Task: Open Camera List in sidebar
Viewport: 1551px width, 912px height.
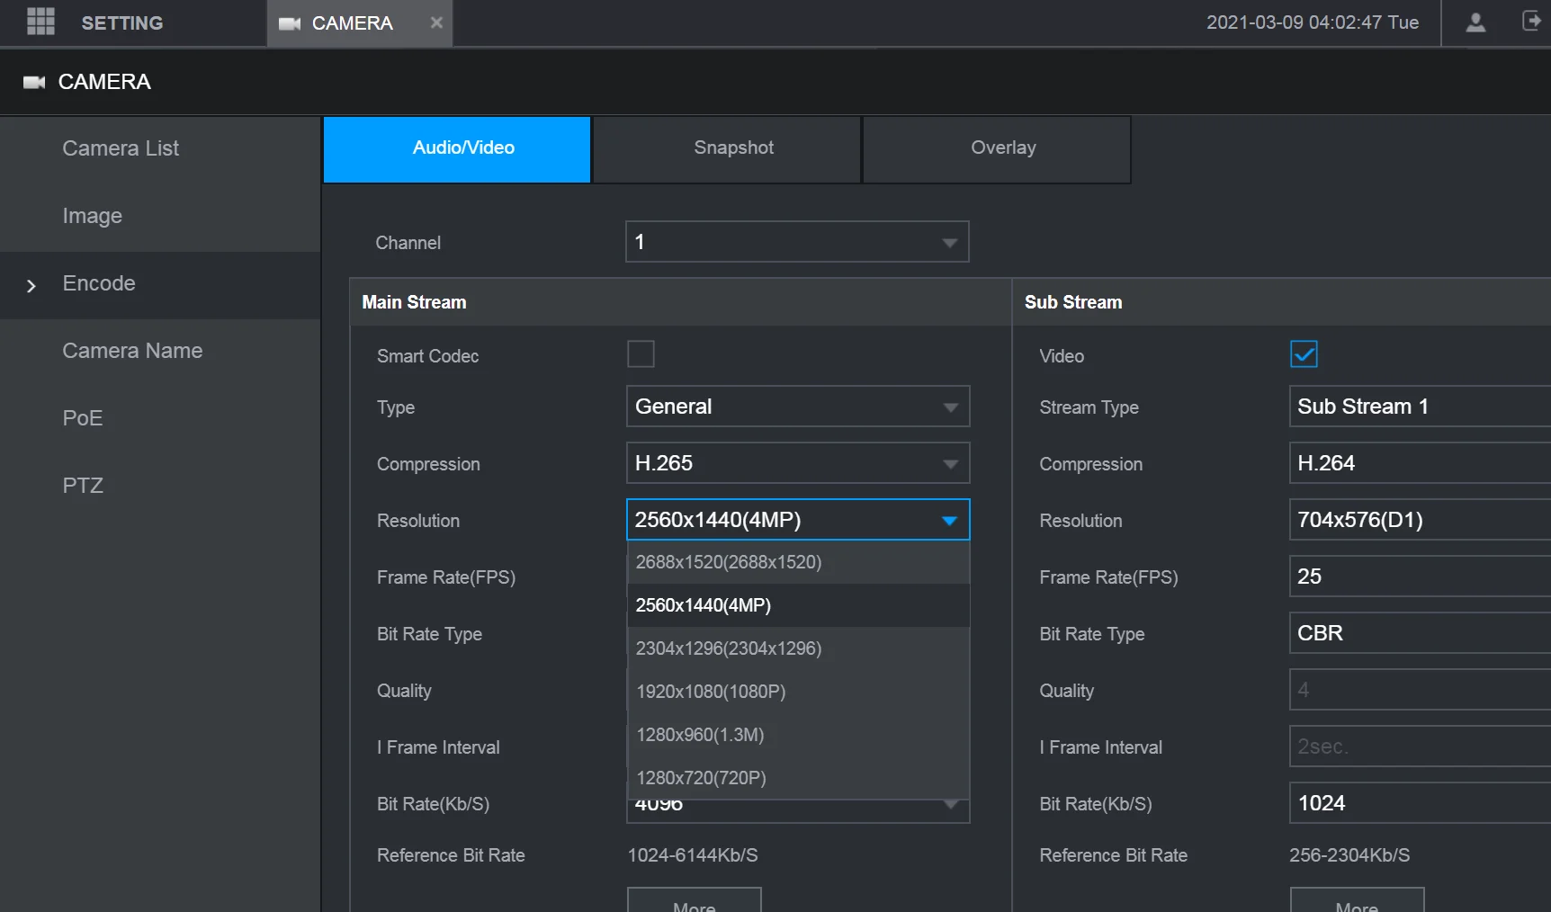Action: [121, 148]
